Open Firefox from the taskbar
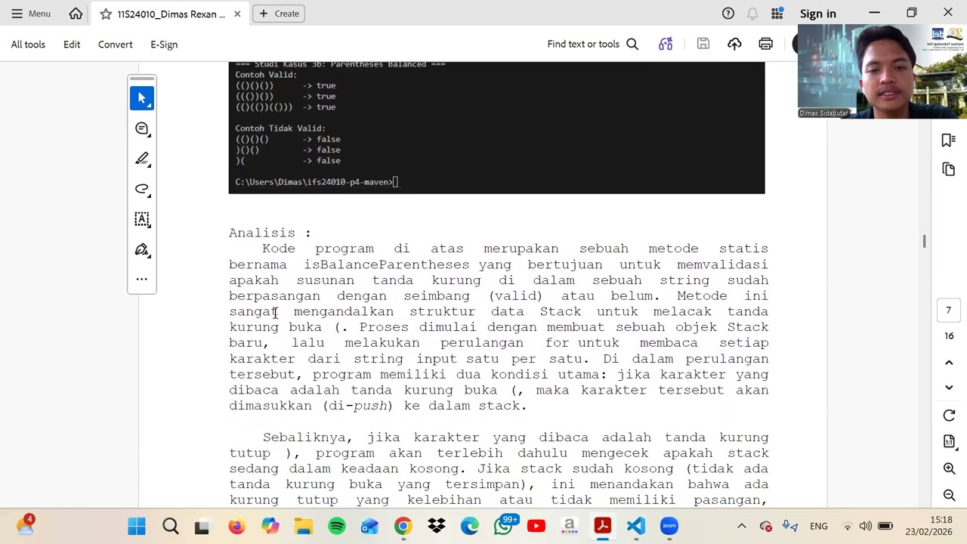 coord(236,526)
